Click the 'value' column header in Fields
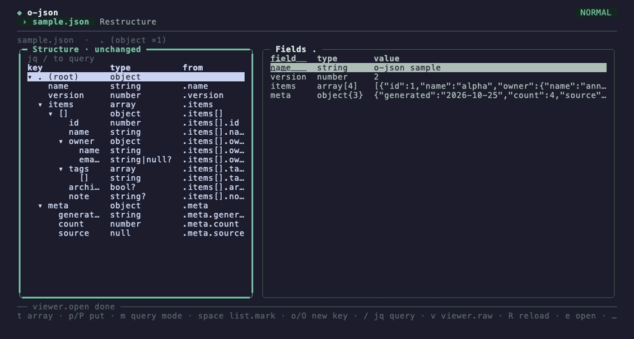The height and width of the screenshot is (339, 634). pyautogui.click(x=386, y=59)
